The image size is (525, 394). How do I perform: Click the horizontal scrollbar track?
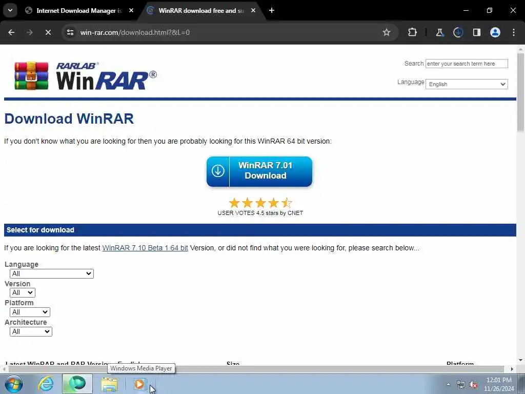point(256,369)
